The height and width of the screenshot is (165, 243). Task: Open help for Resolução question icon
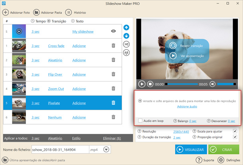click(139, 131)
